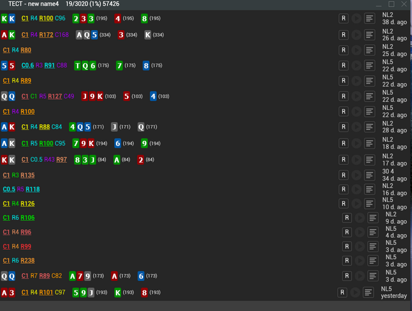Viewport: 412px width, 311px height.
Task: Open notes icon in the R101 C97 row
Action: (x=368, y=292)
